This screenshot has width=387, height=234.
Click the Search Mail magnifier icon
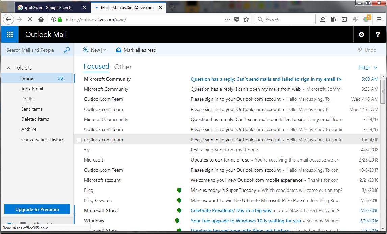pos(67,50)
